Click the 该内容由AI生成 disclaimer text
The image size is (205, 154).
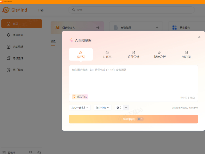tap(185, 108)
